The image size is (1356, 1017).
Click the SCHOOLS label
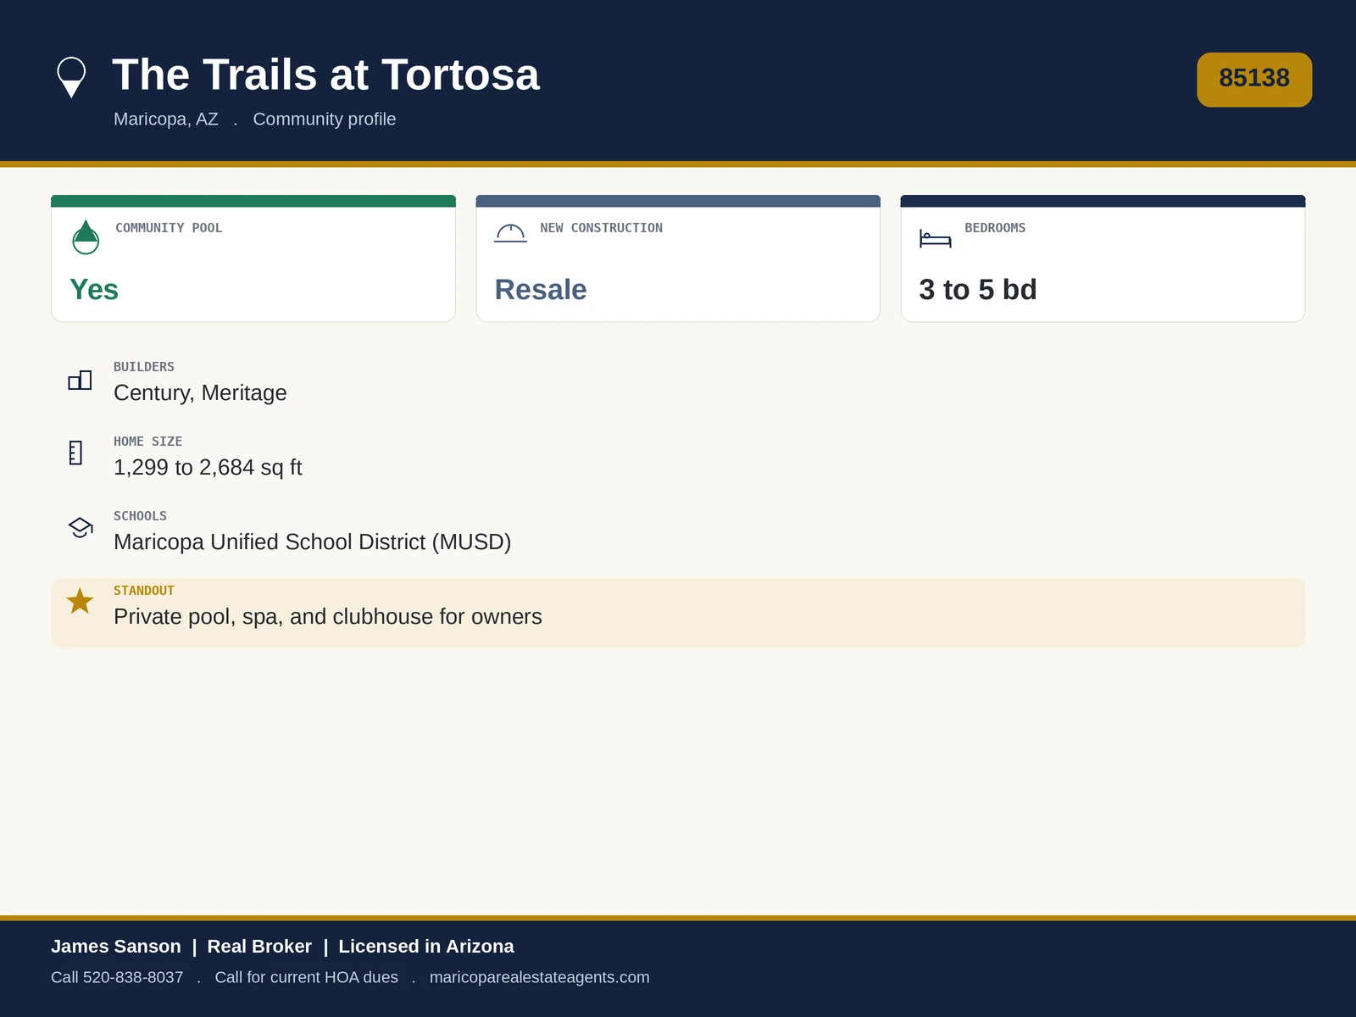click(141, 516)
